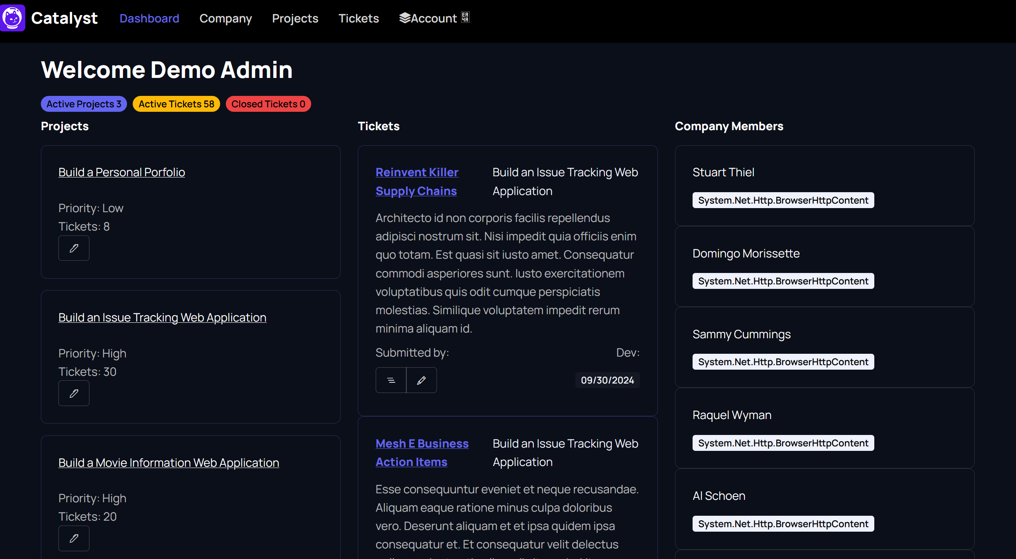Open the Account menu
Viewport: 1016px width, 559px height.
point(434,18)
